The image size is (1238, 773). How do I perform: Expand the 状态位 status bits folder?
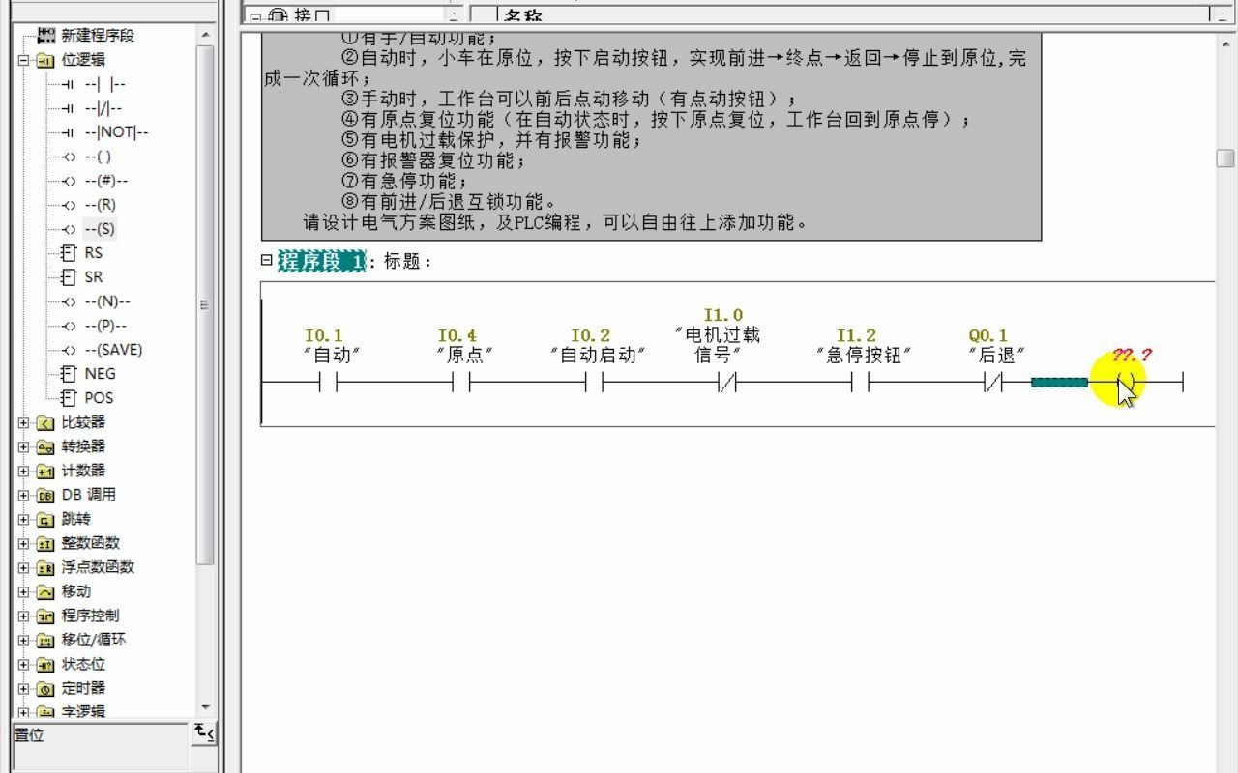[x=23, y=664]
